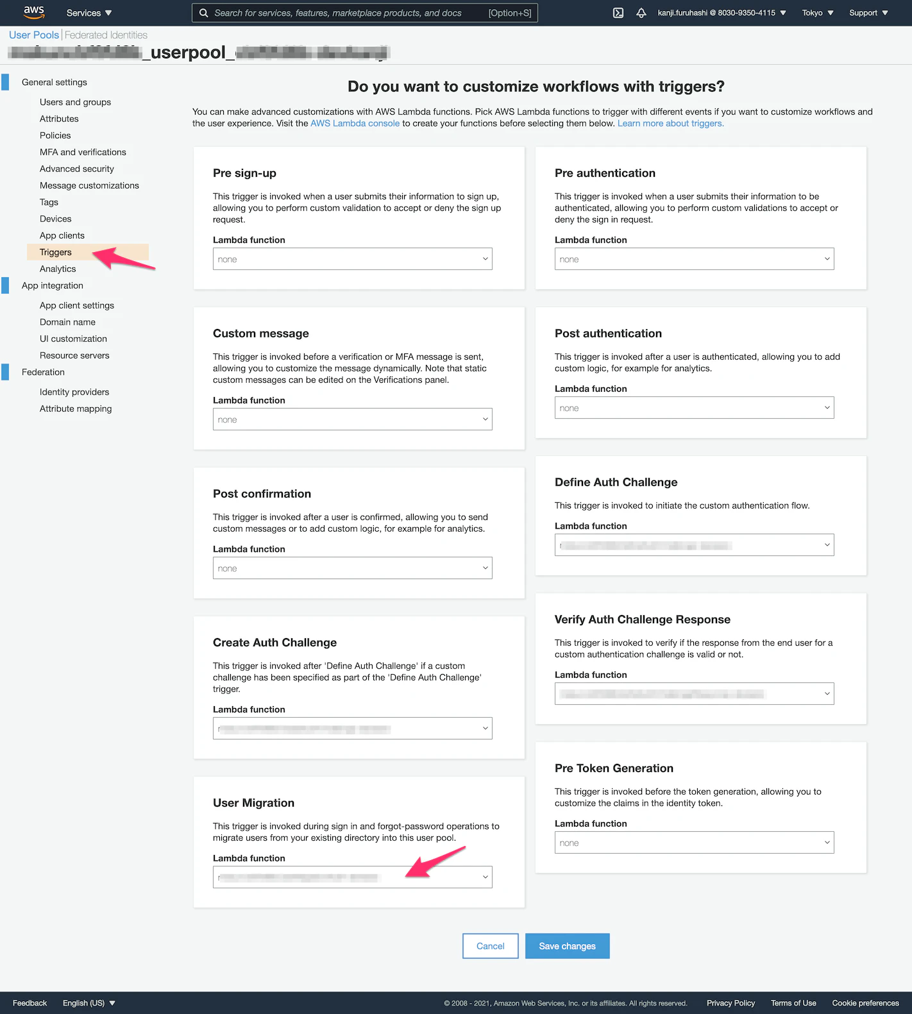This screenshot has height=1014, width=912.
Task: Expand Pre sign-up Lambda function dropdown
Action: click(353, 259)
